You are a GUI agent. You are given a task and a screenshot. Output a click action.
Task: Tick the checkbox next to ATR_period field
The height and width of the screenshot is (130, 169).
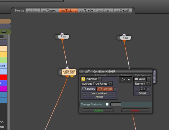click(115, 89)
